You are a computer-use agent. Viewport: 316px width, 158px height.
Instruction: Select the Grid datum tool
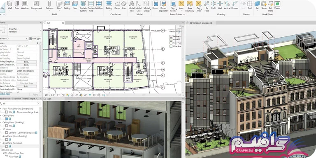[x=250, y=5]
